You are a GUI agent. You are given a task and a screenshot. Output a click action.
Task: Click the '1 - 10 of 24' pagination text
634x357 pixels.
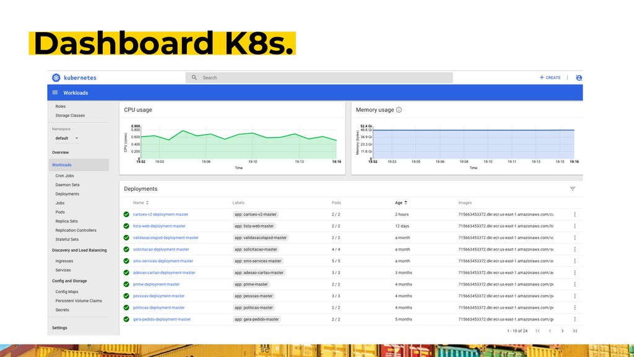[x=517, y=331]
